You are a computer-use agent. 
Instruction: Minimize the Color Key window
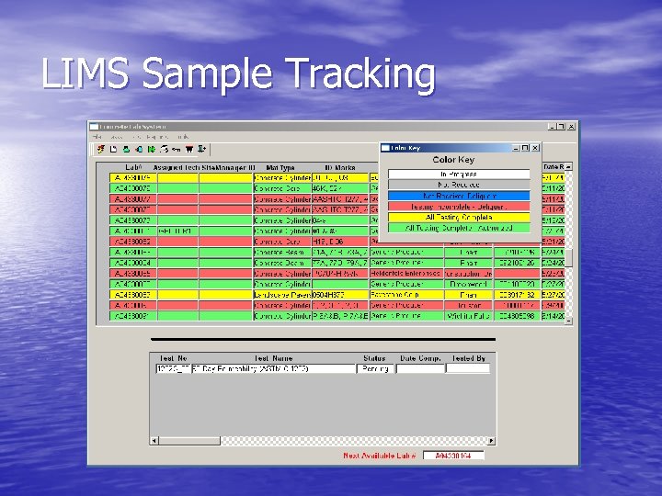pos(517,148)
